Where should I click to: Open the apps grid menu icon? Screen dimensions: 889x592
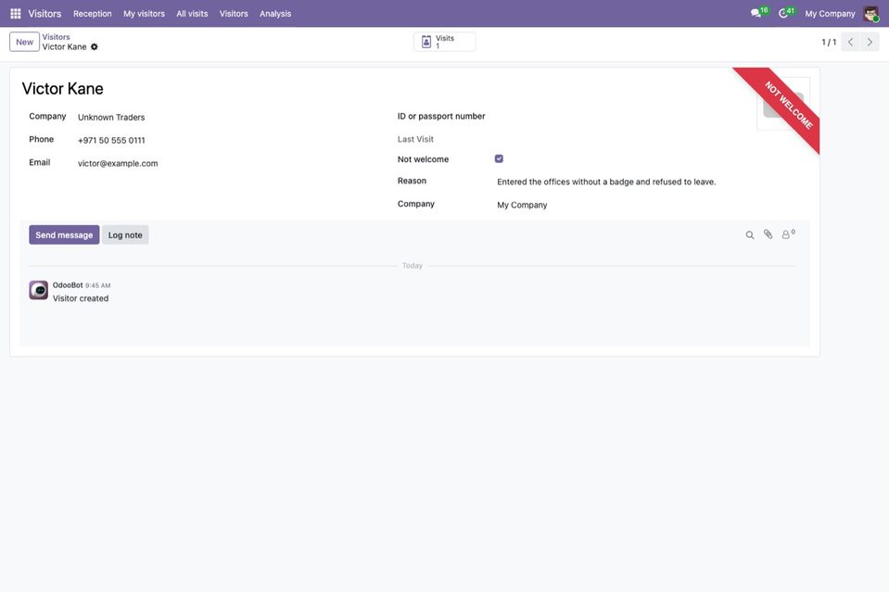point(16,14)
